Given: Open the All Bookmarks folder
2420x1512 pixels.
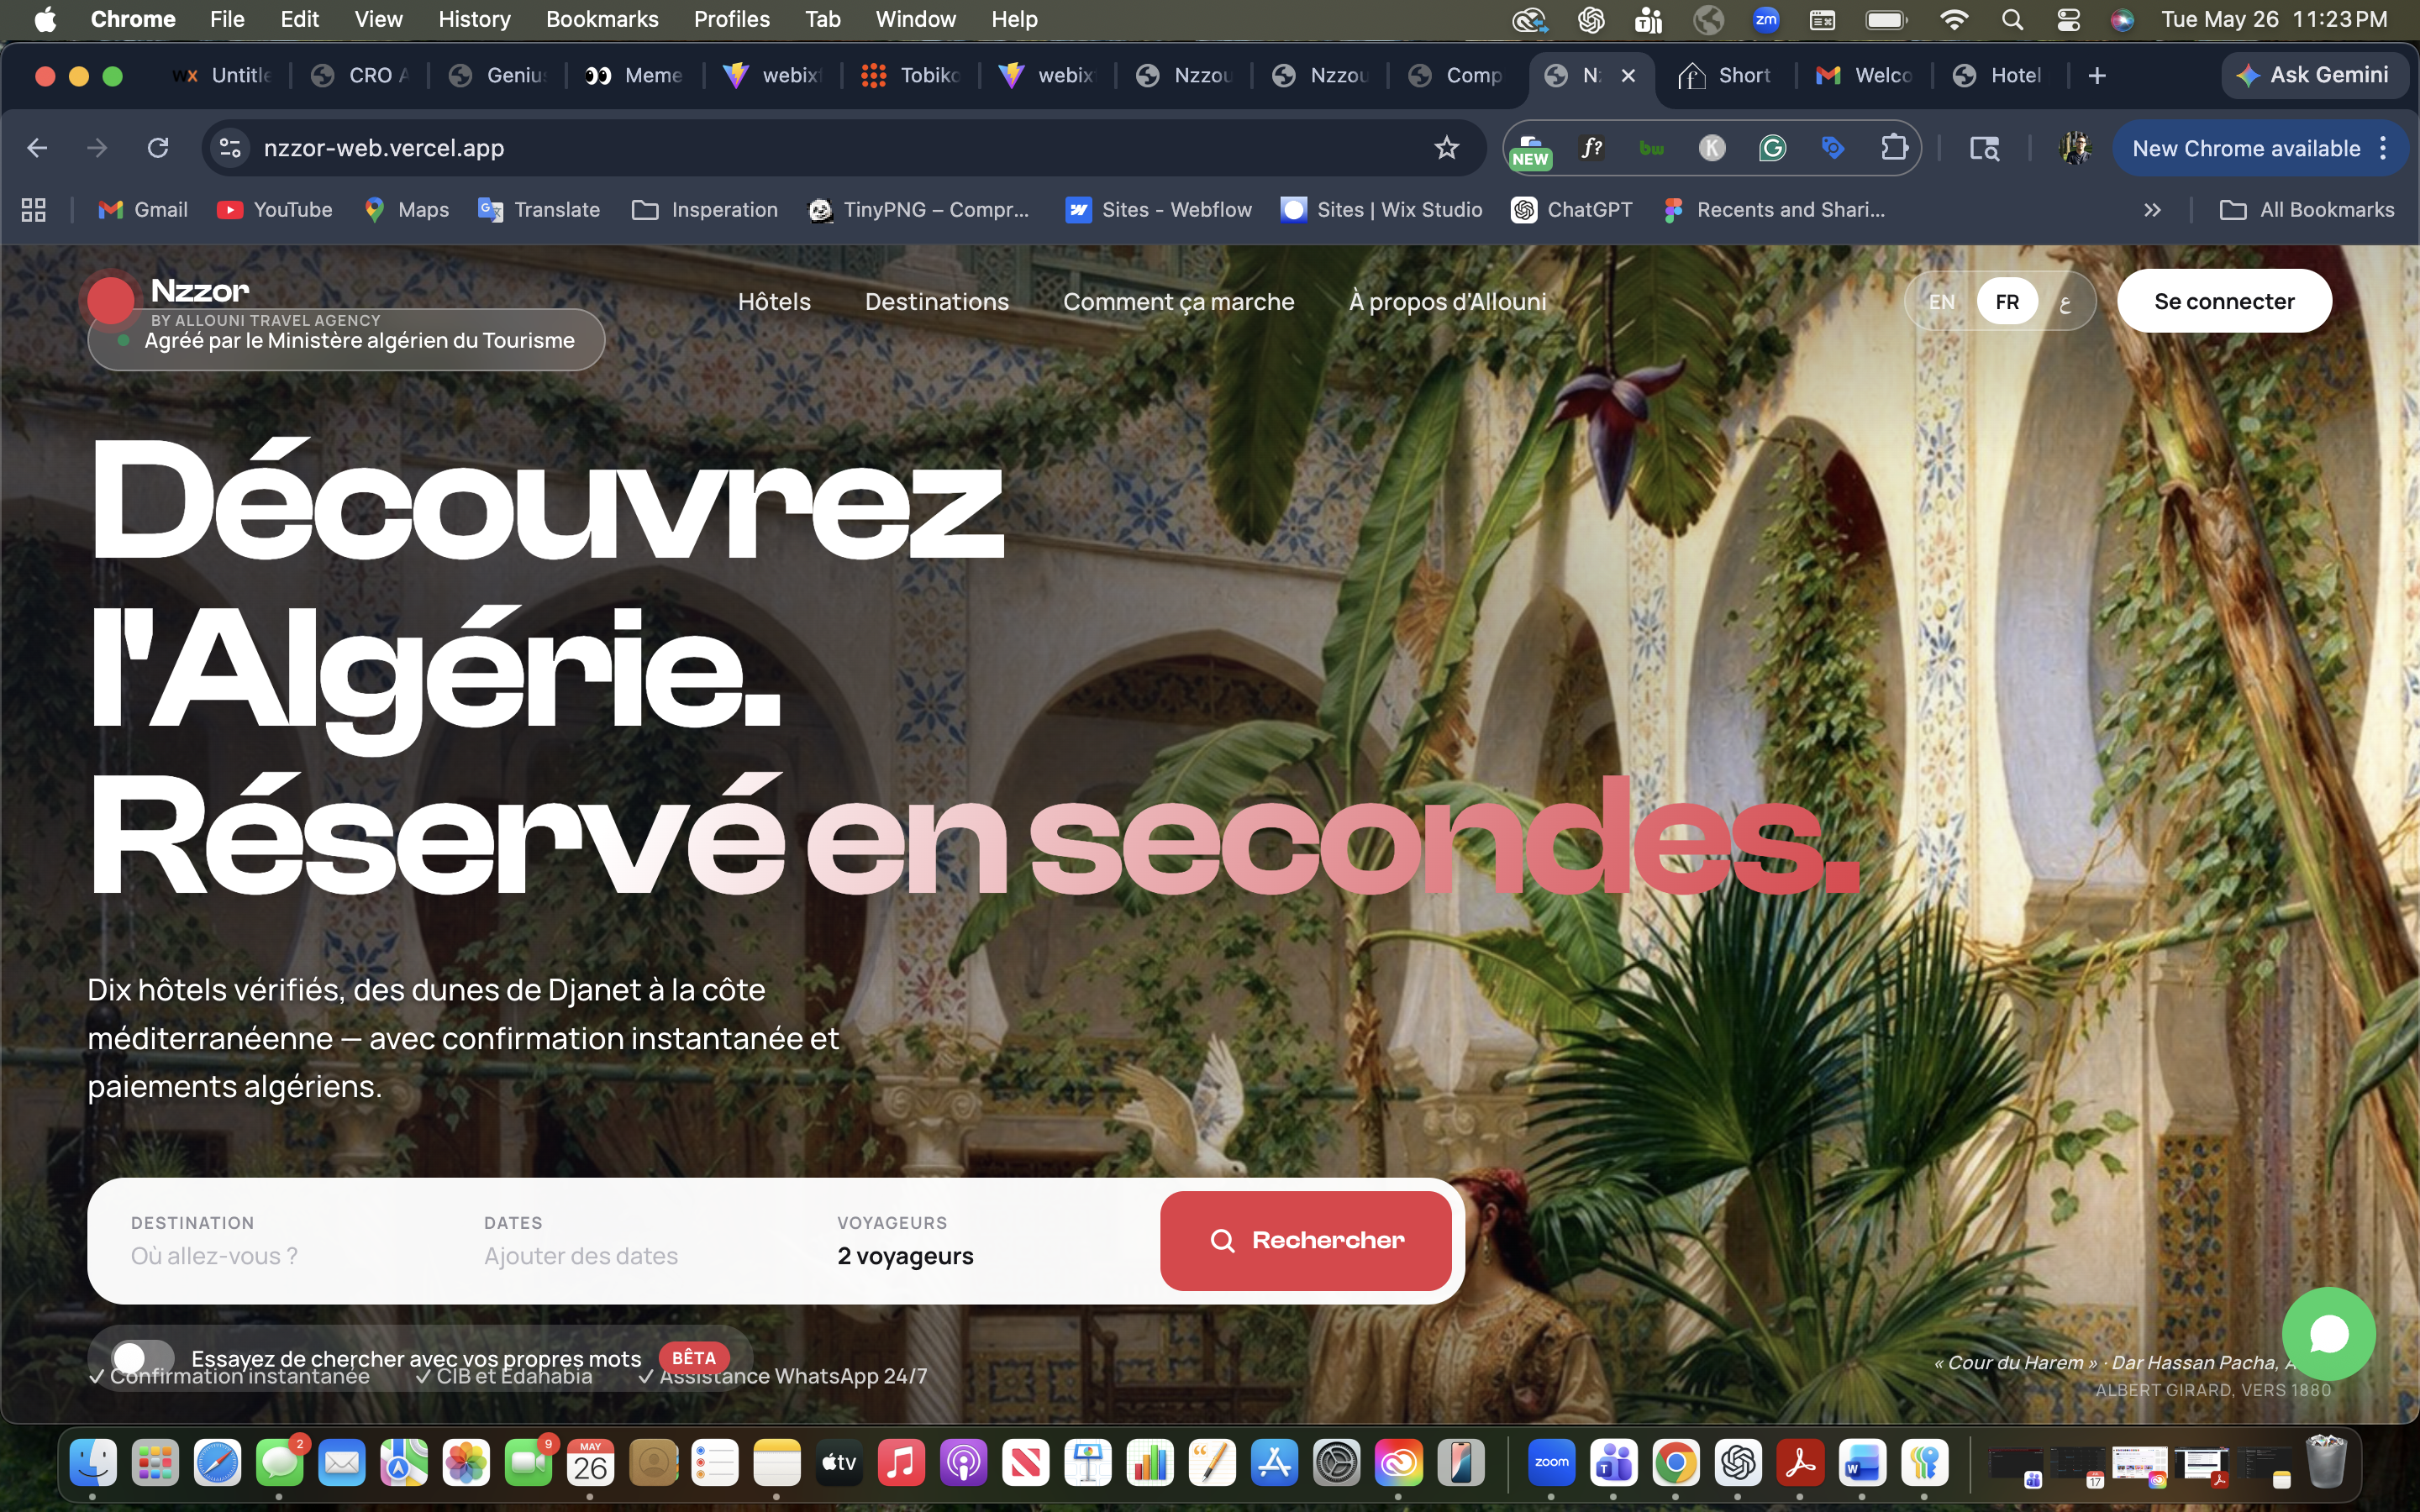Looking at the screenshot, I should (x=2306, y=210).
